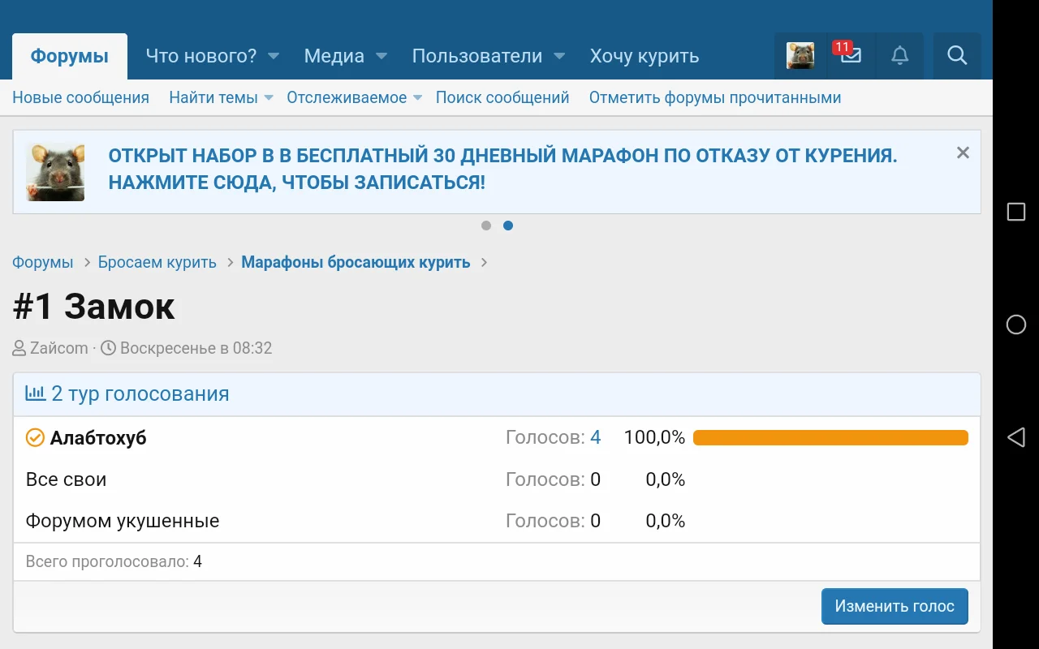Click the alerts bell icon
Screen dimensions: 1039x649
[900, 56]
